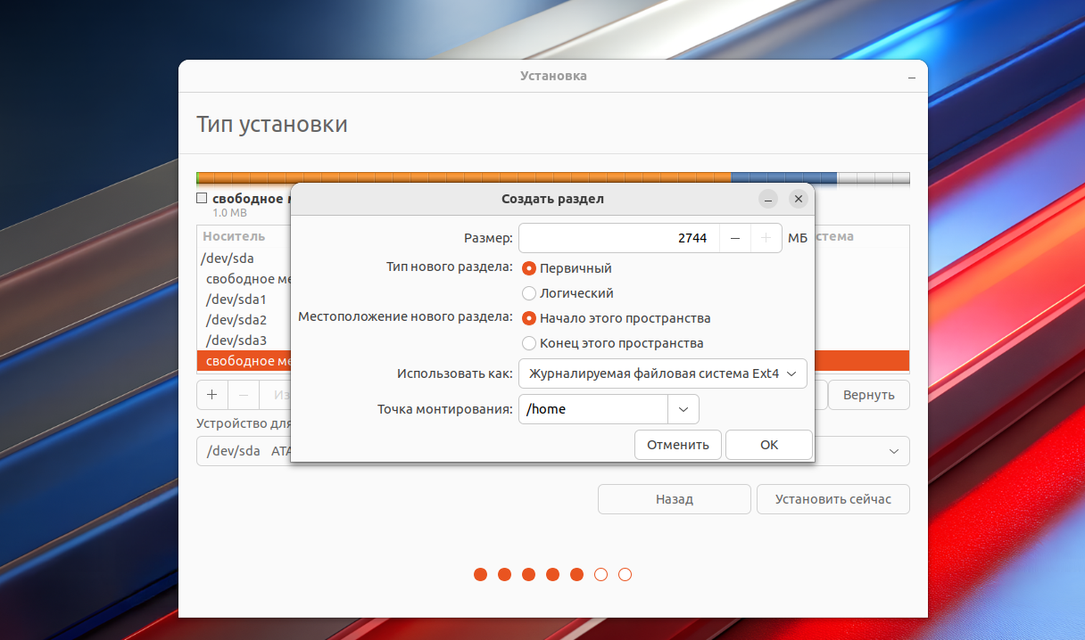Choose Начало этого пространства location
The width and height of the screenshot is (1085, 640).
pos(529,318)
